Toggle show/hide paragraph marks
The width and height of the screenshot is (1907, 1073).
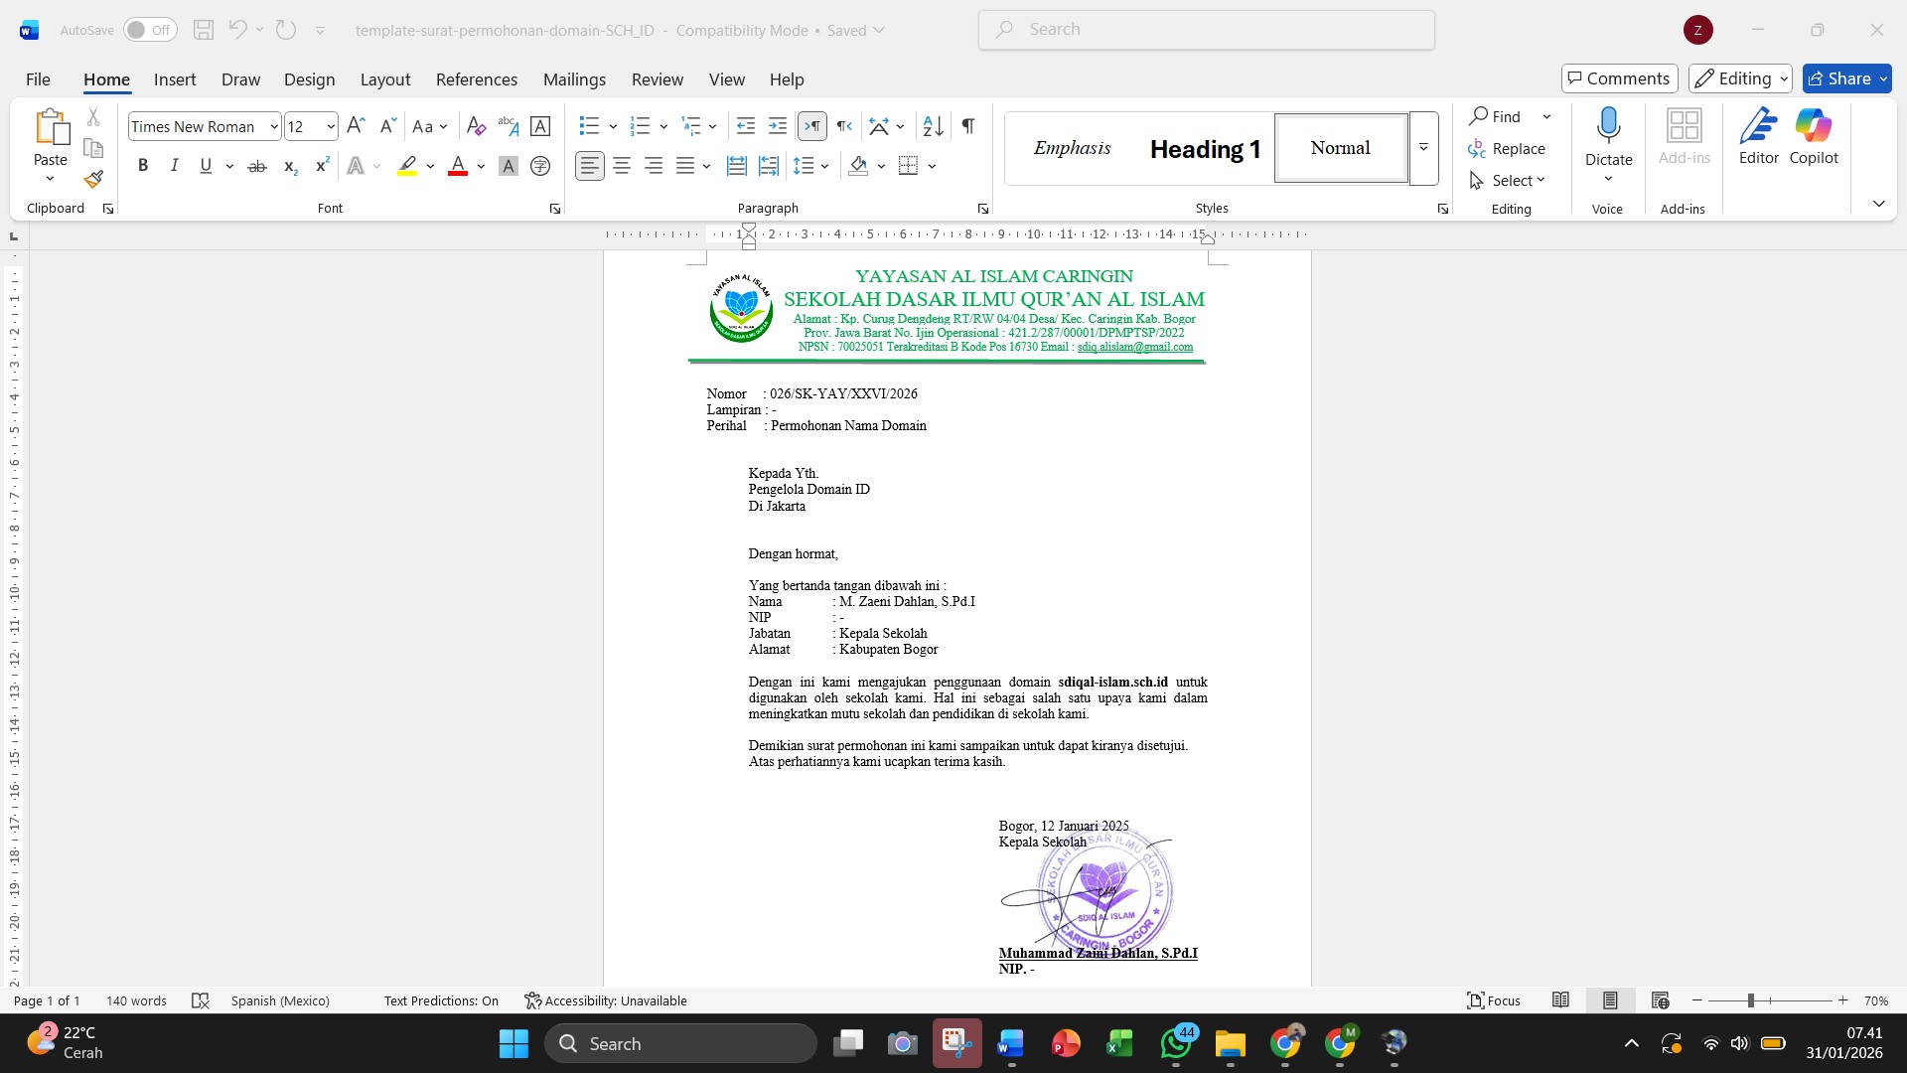[968, 126]
